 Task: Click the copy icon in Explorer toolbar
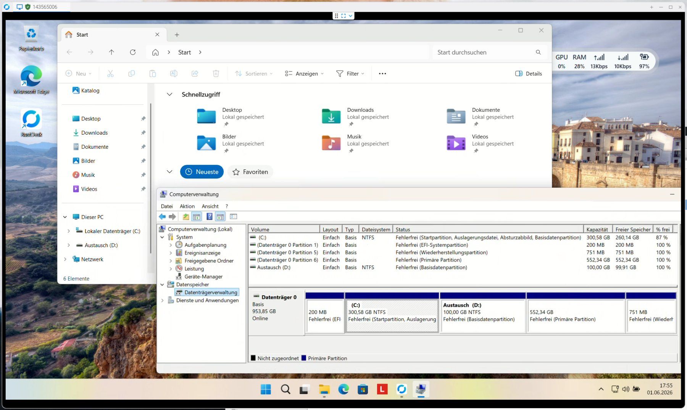131,74
